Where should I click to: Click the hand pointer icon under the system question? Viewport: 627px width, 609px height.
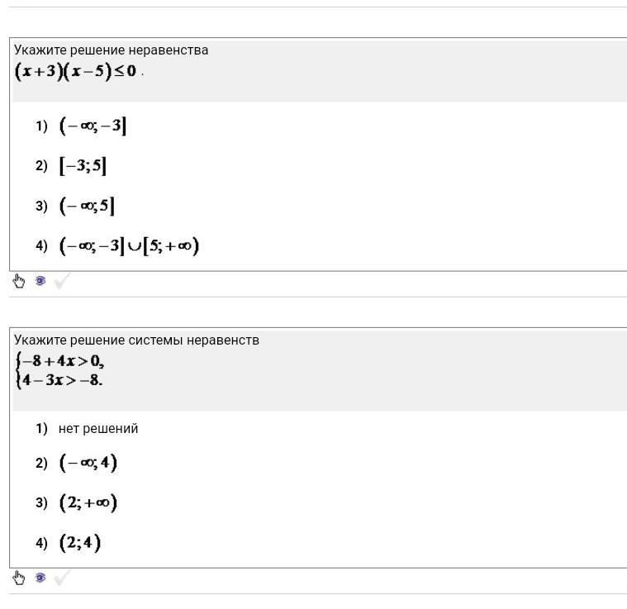(x=19, y=578)
